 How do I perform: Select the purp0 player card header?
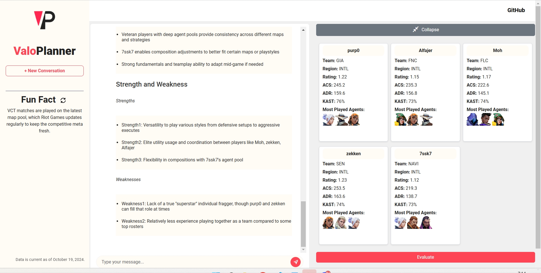click(x=353, y=51)
